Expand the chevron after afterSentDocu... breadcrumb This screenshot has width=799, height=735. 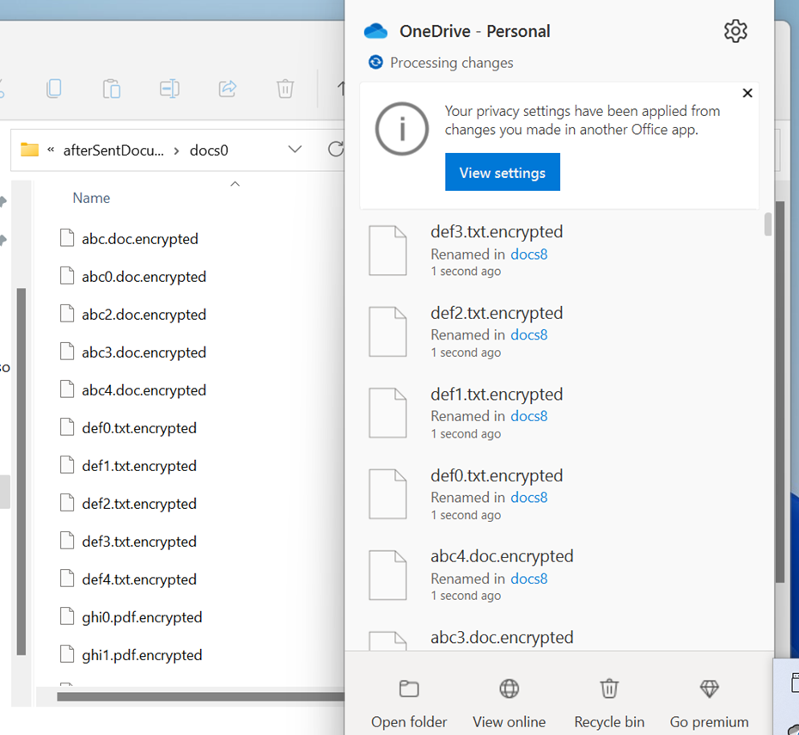click(176, 151)
